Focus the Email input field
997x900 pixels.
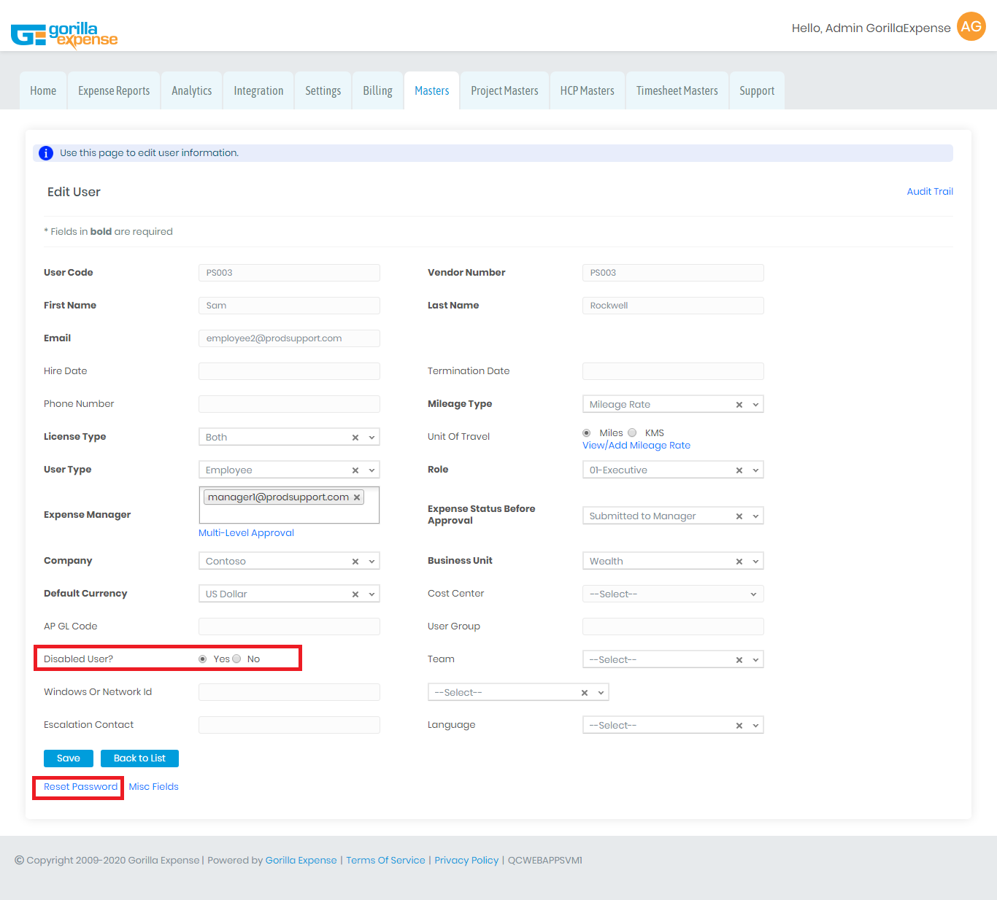[289, 338]
